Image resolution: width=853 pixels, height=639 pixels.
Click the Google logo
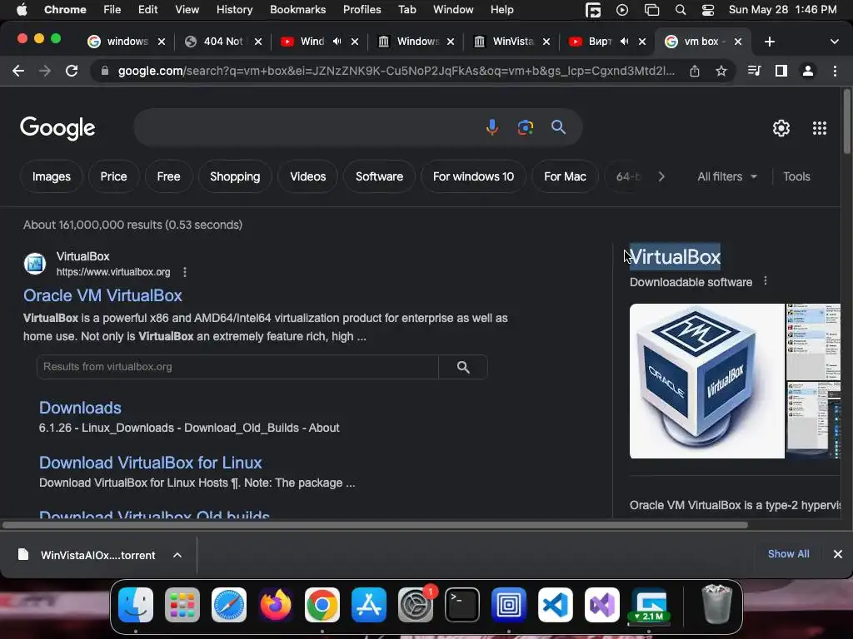[57, 128]
